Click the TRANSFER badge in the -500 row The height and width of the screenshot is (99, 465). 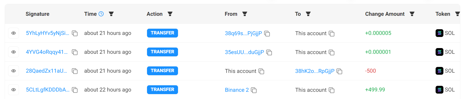[x=162, y=71]
